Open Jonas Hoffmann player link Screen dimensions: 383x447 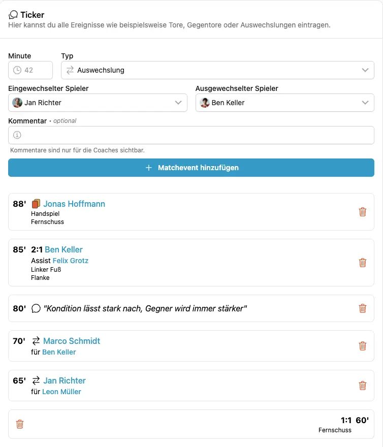(x=74, y=204)
